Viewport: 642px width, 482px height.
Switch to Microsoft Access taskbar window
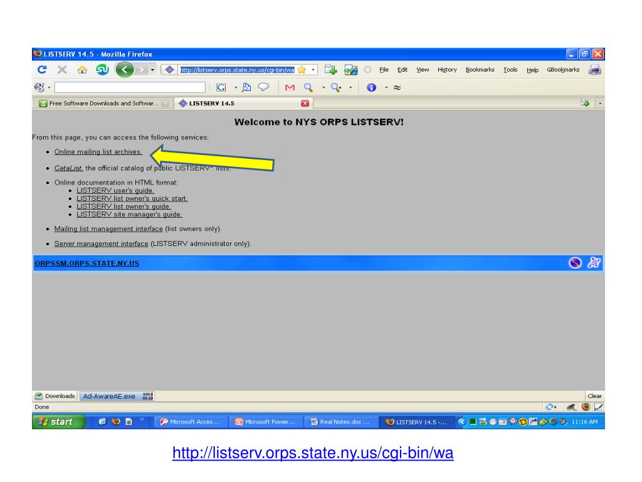click(x=191, y=422)
